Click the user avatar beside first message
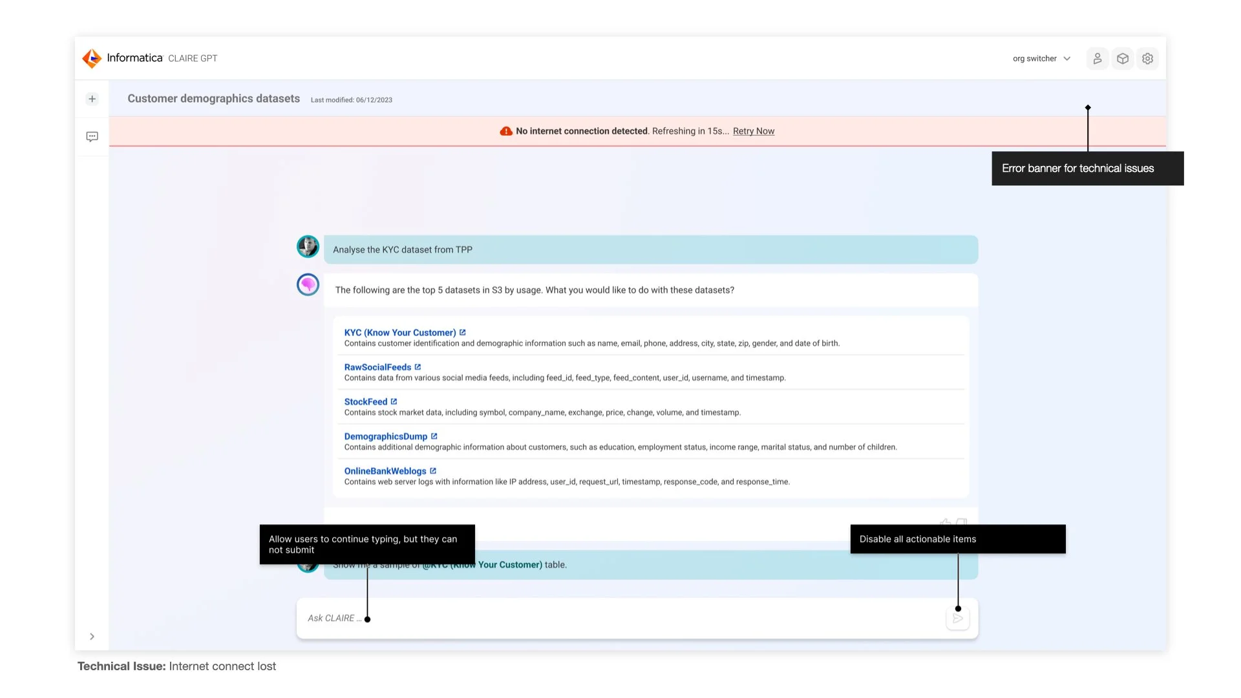Viewport: 1241px width, 698px height. click(308, 247)
